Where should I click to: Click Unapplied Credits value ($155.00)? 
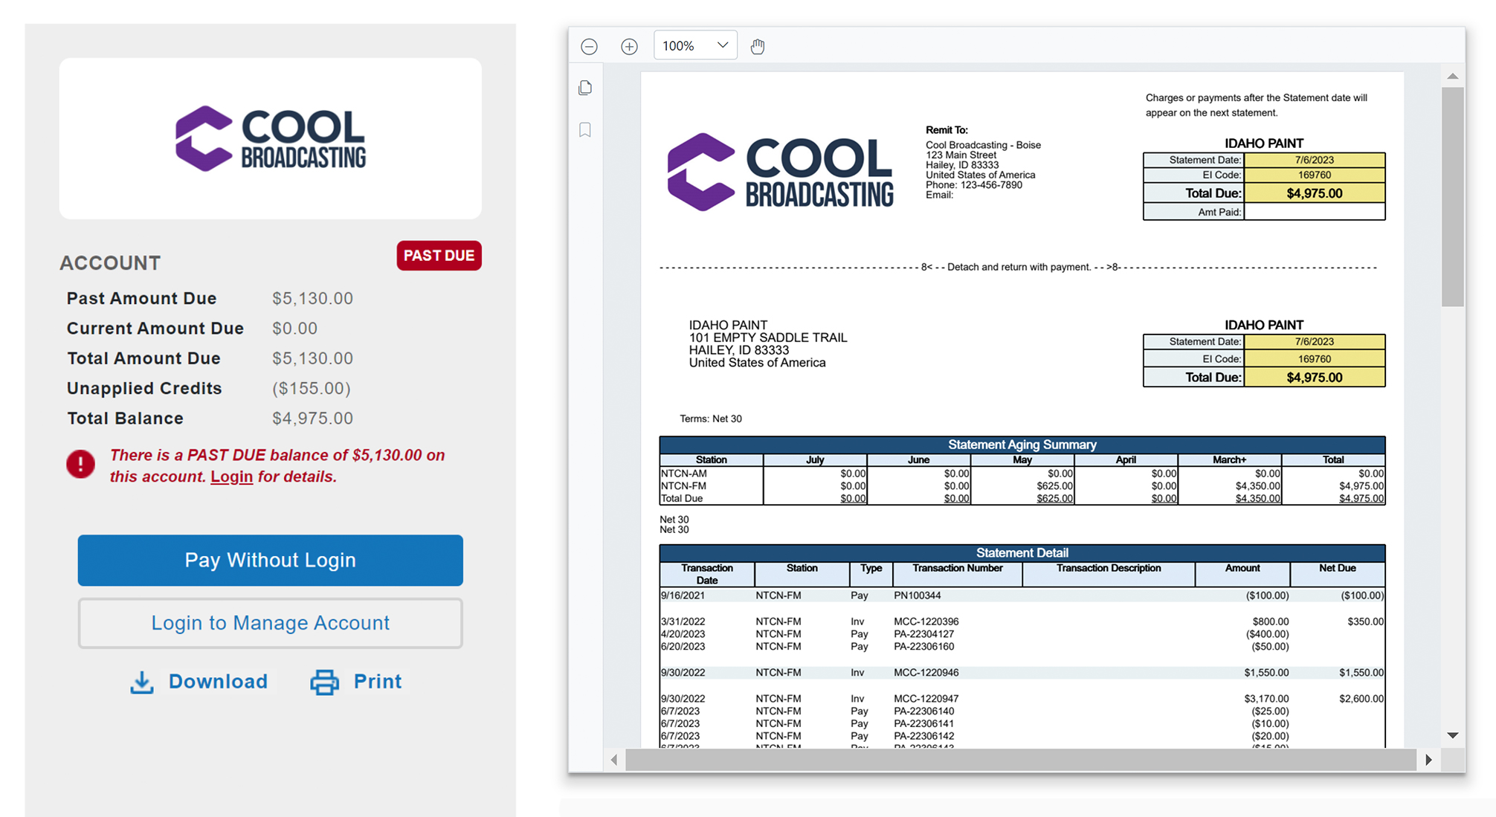tap(312, 388)
